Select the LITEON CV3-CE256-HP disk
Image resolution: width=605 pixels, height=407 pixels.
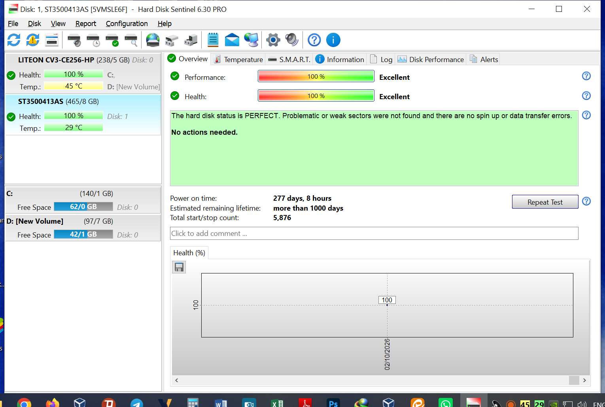coord(83,73)
